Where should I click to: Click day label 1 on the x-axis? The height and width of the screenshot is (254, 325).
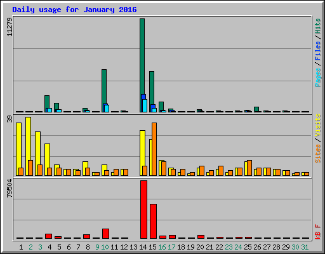coord(21,247)
